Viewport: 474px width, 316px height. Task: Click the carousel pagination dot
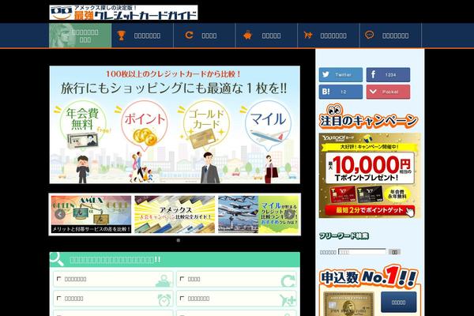(x=179, y=240)
